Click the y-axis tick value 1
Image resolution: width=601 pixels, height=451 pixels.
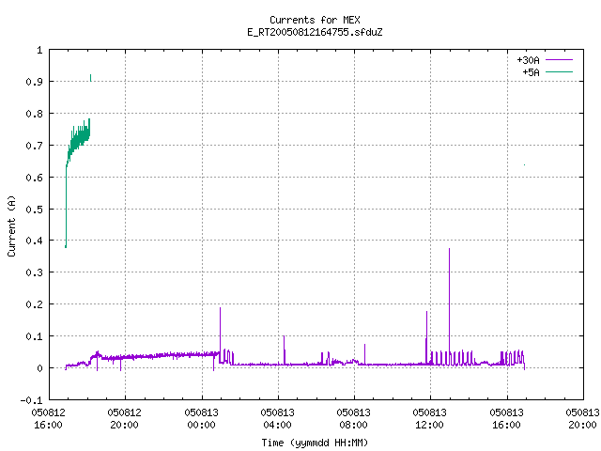tap(39, 50)
